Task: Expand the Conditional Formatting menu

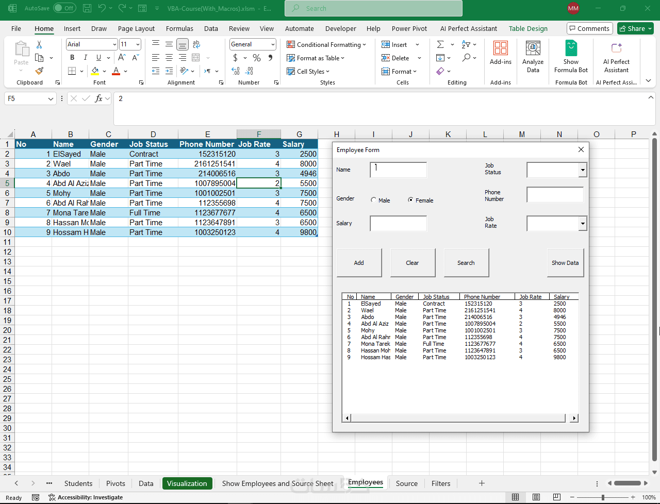Action: click(x=326, y=45)
